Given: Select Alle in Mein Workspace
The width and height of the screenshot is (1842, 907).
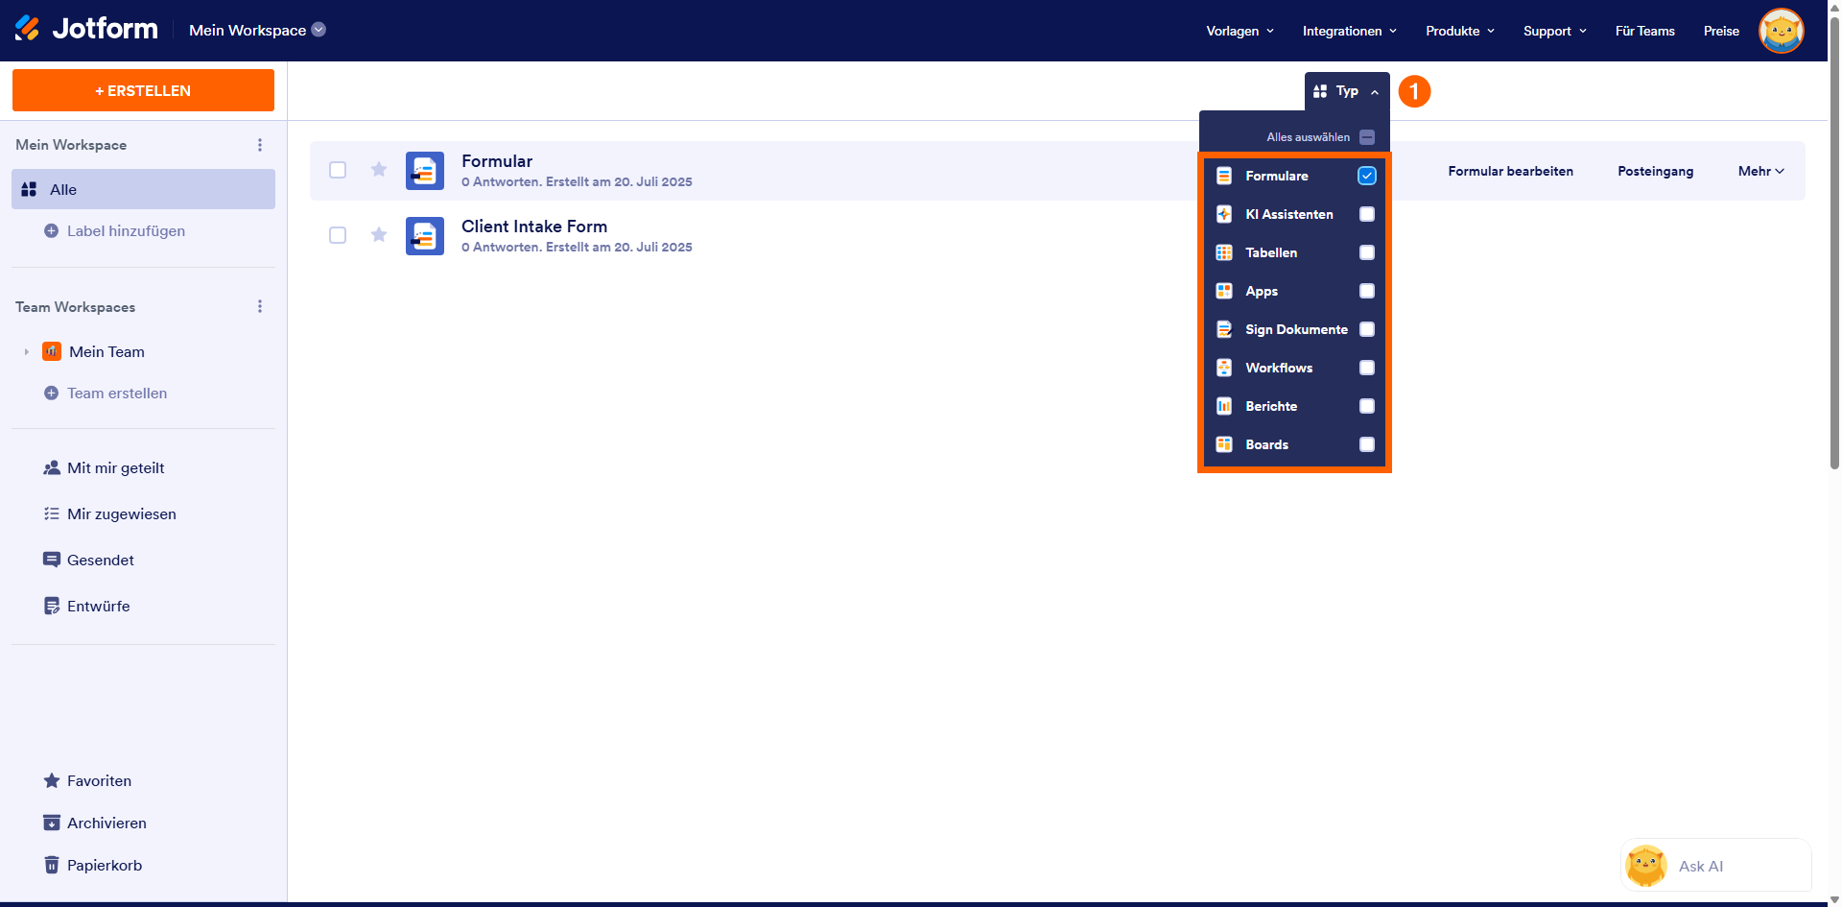Looking at the screenshot, I should (x=143, y=189).
